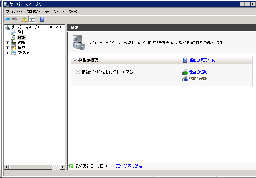
Task: Expand the 構成 tree node
Action: pos(7,48)
